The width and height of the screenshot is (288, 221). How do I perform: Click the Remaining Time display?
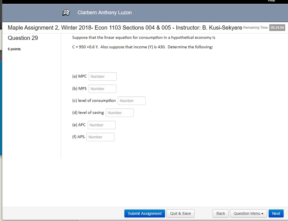tap(277, 28)
